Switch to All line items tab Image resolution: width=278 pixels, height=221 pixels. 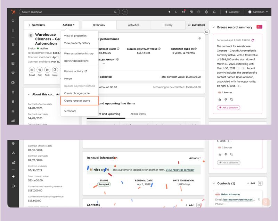point(138,114)
